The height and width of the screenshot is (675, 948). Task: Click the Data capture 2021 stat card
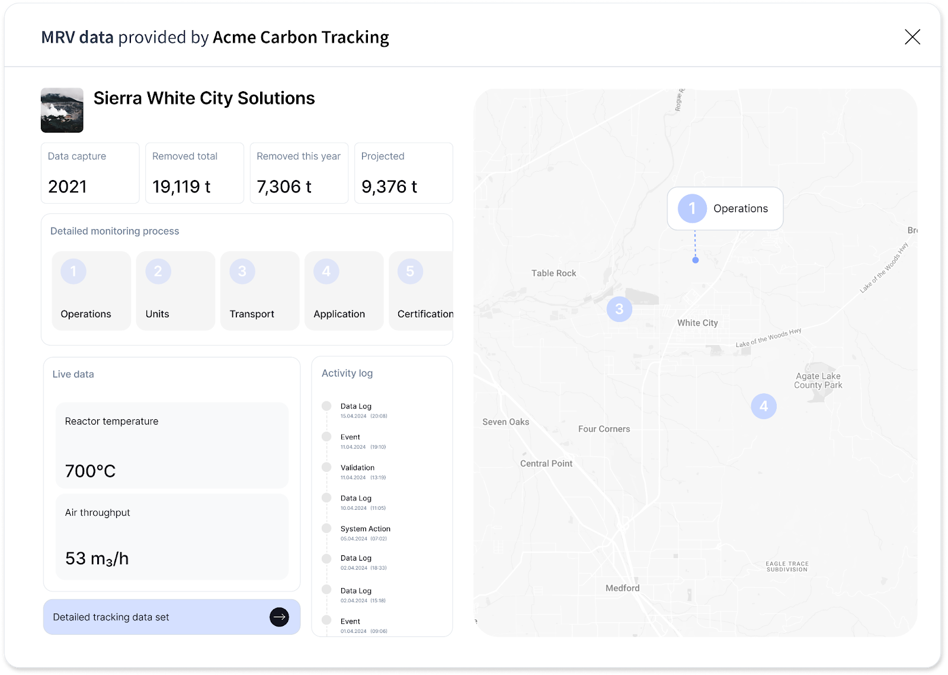coord(90,173)
